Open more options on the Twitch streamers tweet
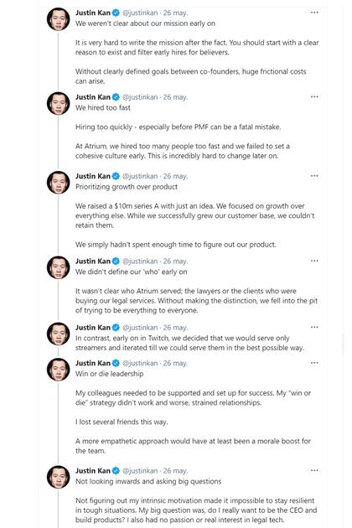Image resolution: width=352 pixels, height=528 pixels. click(x=314, y=327)
